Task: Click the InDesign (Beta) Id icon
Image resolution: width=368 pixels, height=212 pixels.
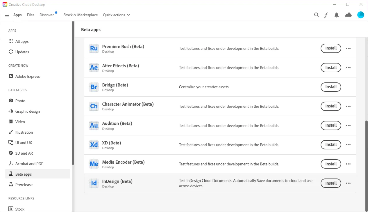Action: coord(94,183)
